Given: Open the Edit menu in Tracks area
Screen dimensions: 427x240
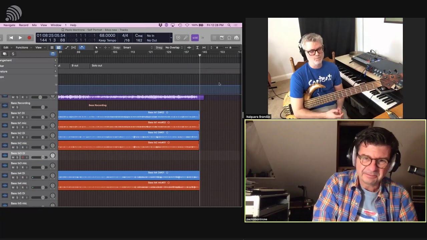Looking at the screenshot, I should click(7, 47).
